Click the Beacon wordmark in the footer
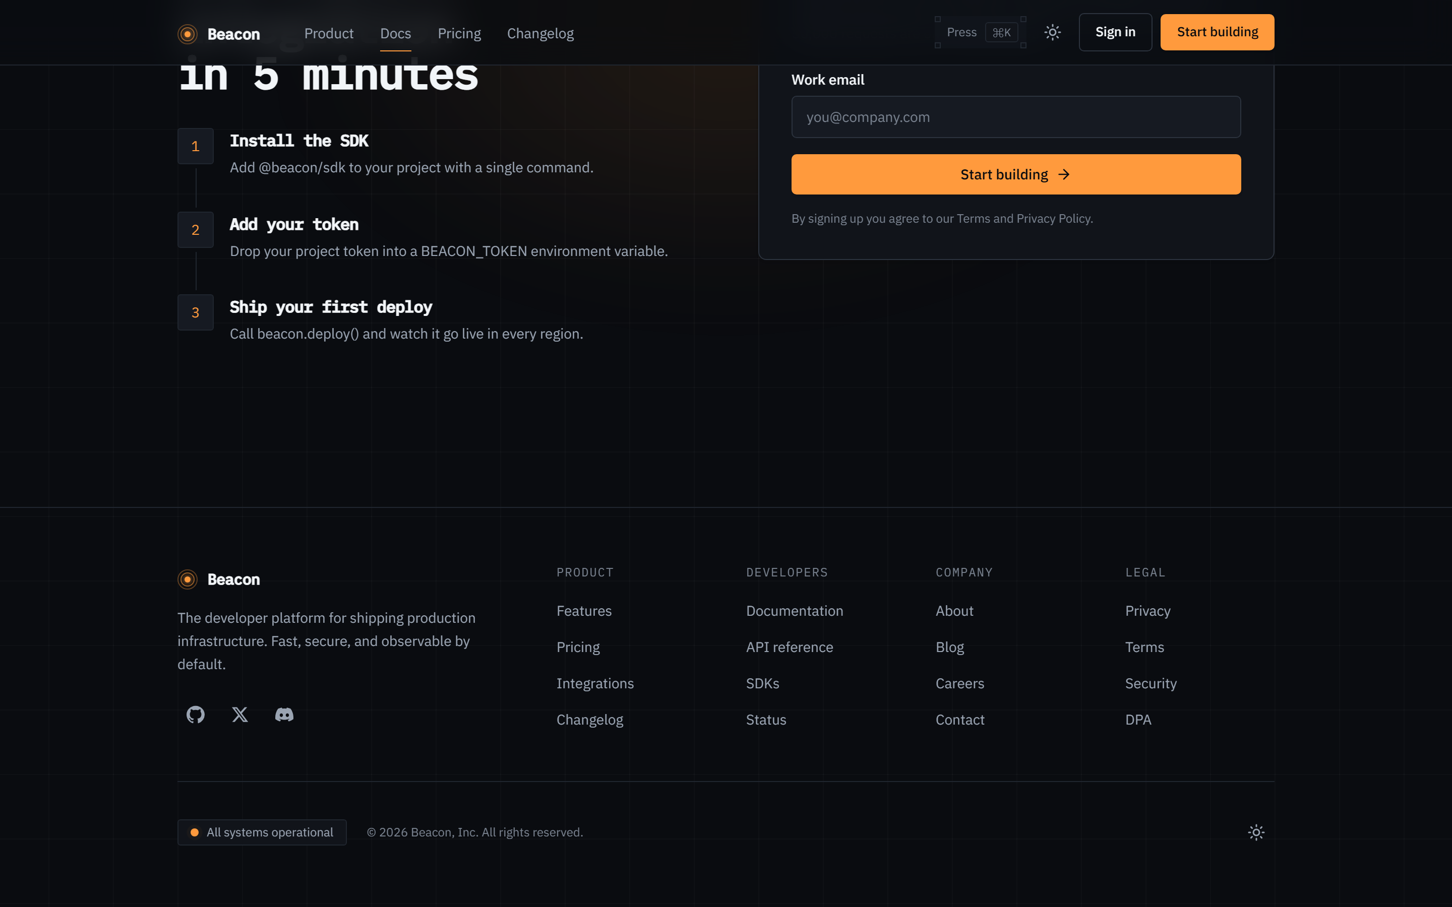 [233, 579]
